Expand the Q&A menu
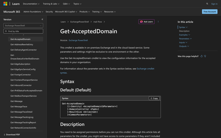Image resolution: width=221 pixels, height=138 pixels. click(66, 4)
